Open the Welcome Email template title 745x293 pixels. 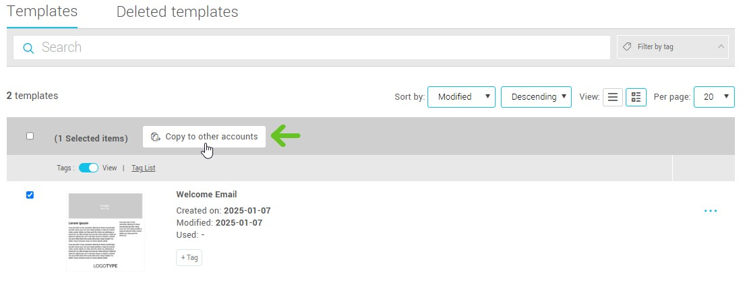tap(206, 195)
